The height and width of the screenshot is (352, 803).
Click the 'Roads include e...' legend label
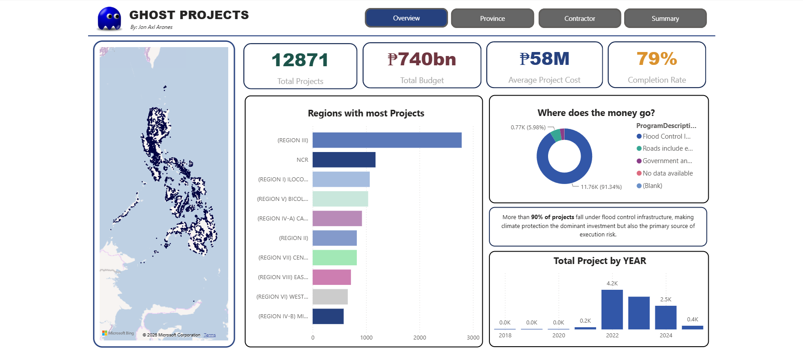point(668,148)
